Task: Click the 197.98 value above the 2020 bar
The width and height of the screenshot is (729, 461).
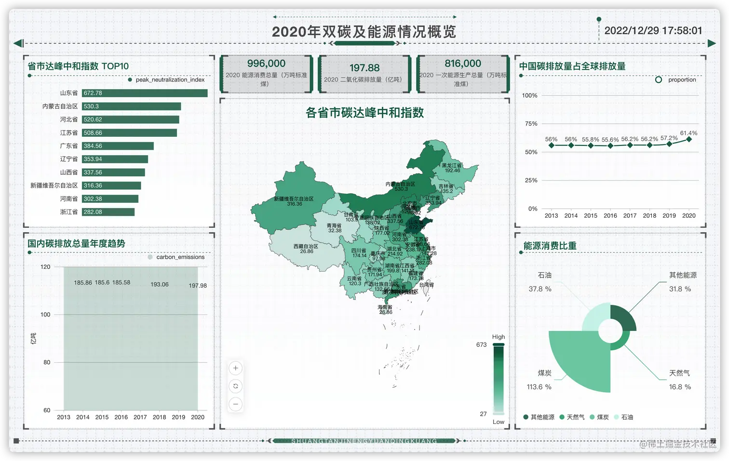Action: click(198, 286)
